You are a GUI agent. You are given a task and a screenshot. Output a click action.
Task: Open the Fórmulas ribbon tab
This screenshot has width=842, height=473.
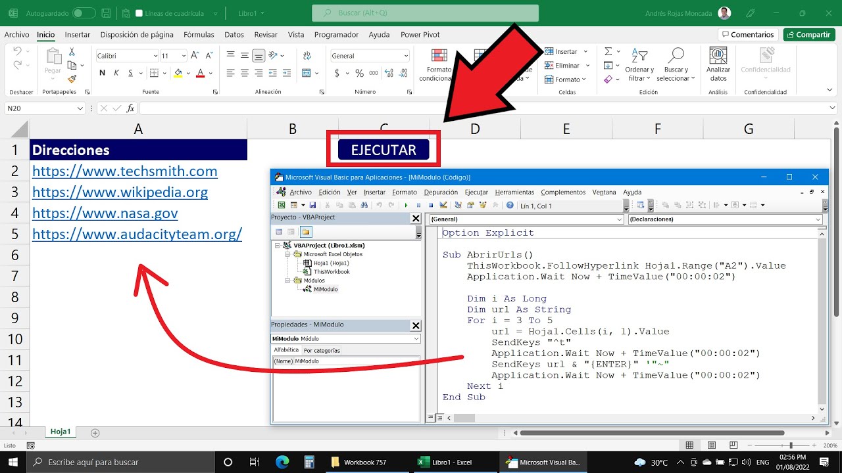click(199, 34)
